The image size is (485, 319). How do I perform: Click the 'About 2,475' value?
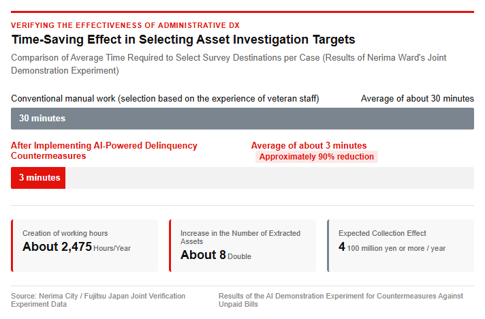[57, 247]
